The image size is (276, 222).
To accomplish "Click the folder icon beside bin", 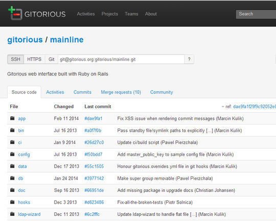I will coord(12,130).
